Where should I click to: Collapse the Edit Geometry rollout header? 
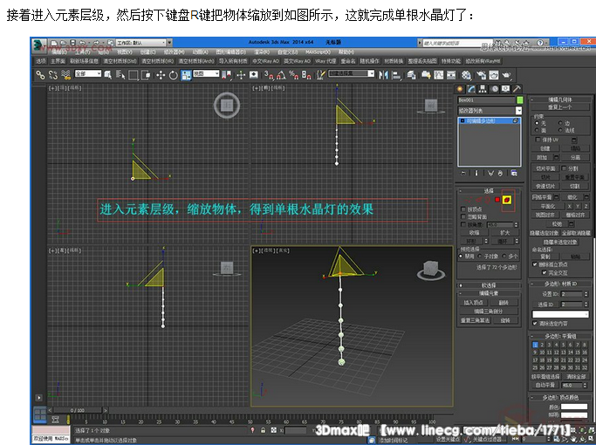tap(560, 99)
